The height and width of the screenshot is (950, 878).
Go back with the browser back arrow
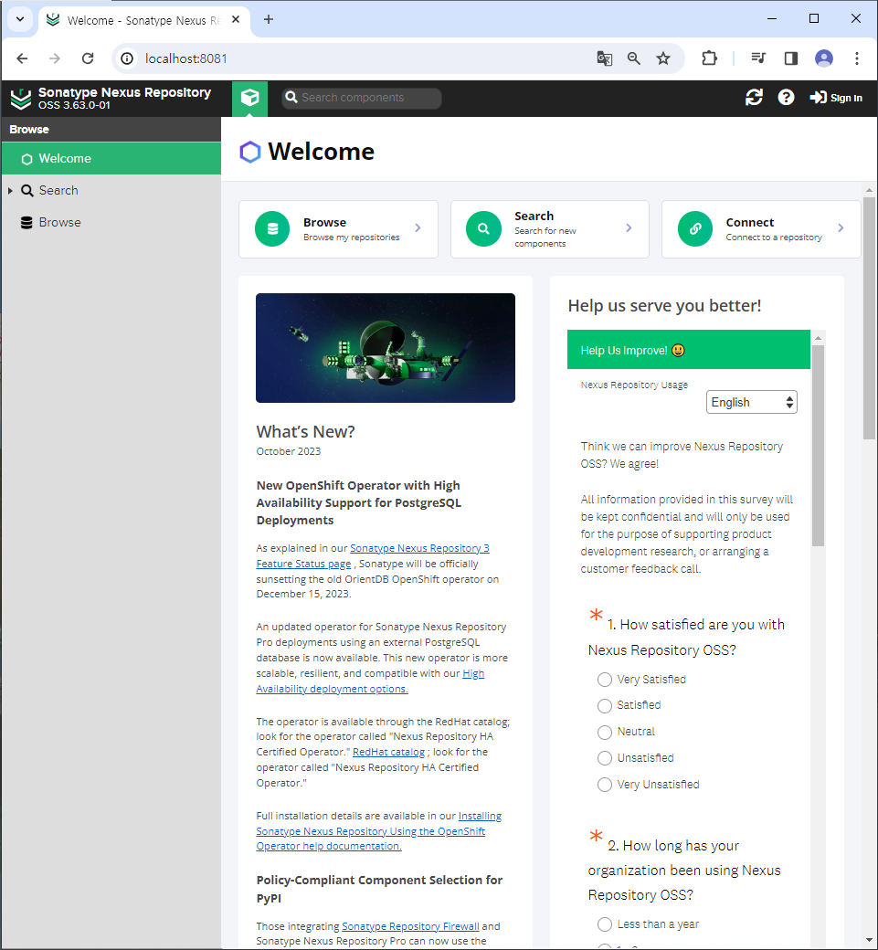point(23,58)
